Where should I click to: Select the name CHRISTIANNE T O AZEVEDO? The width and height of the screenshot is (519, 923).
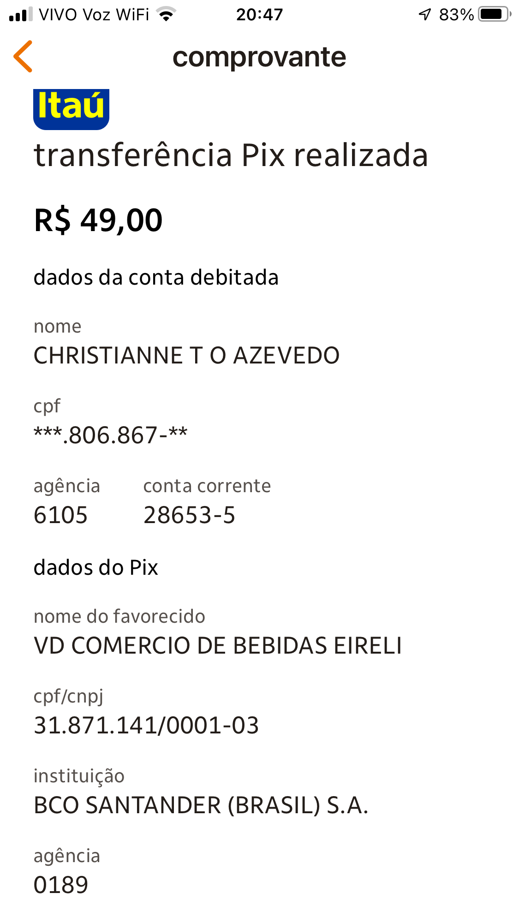click(x=186, y=356)
